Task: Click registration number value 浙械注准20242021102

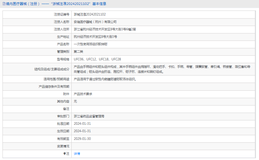Action: [90, 14]
